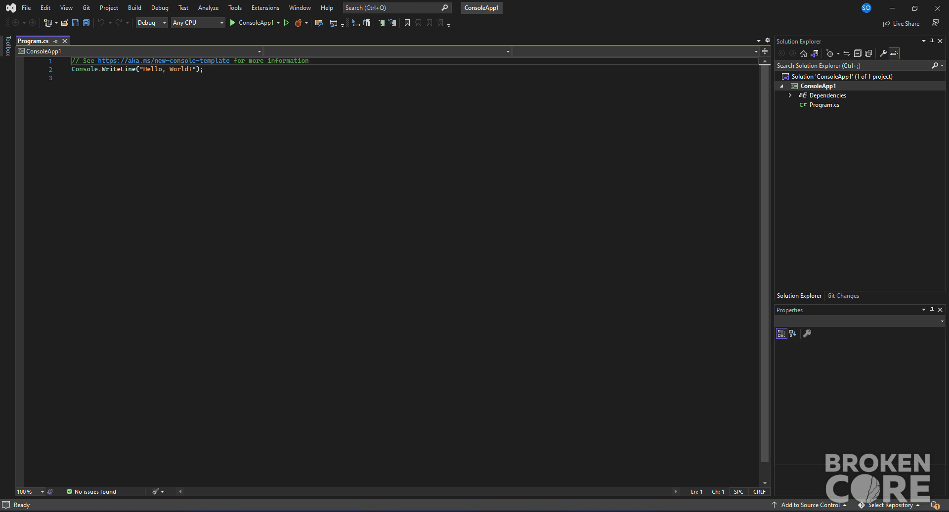Open the Build menu
The height and width of the screenshot is (512, 949).
pos(134,8)
